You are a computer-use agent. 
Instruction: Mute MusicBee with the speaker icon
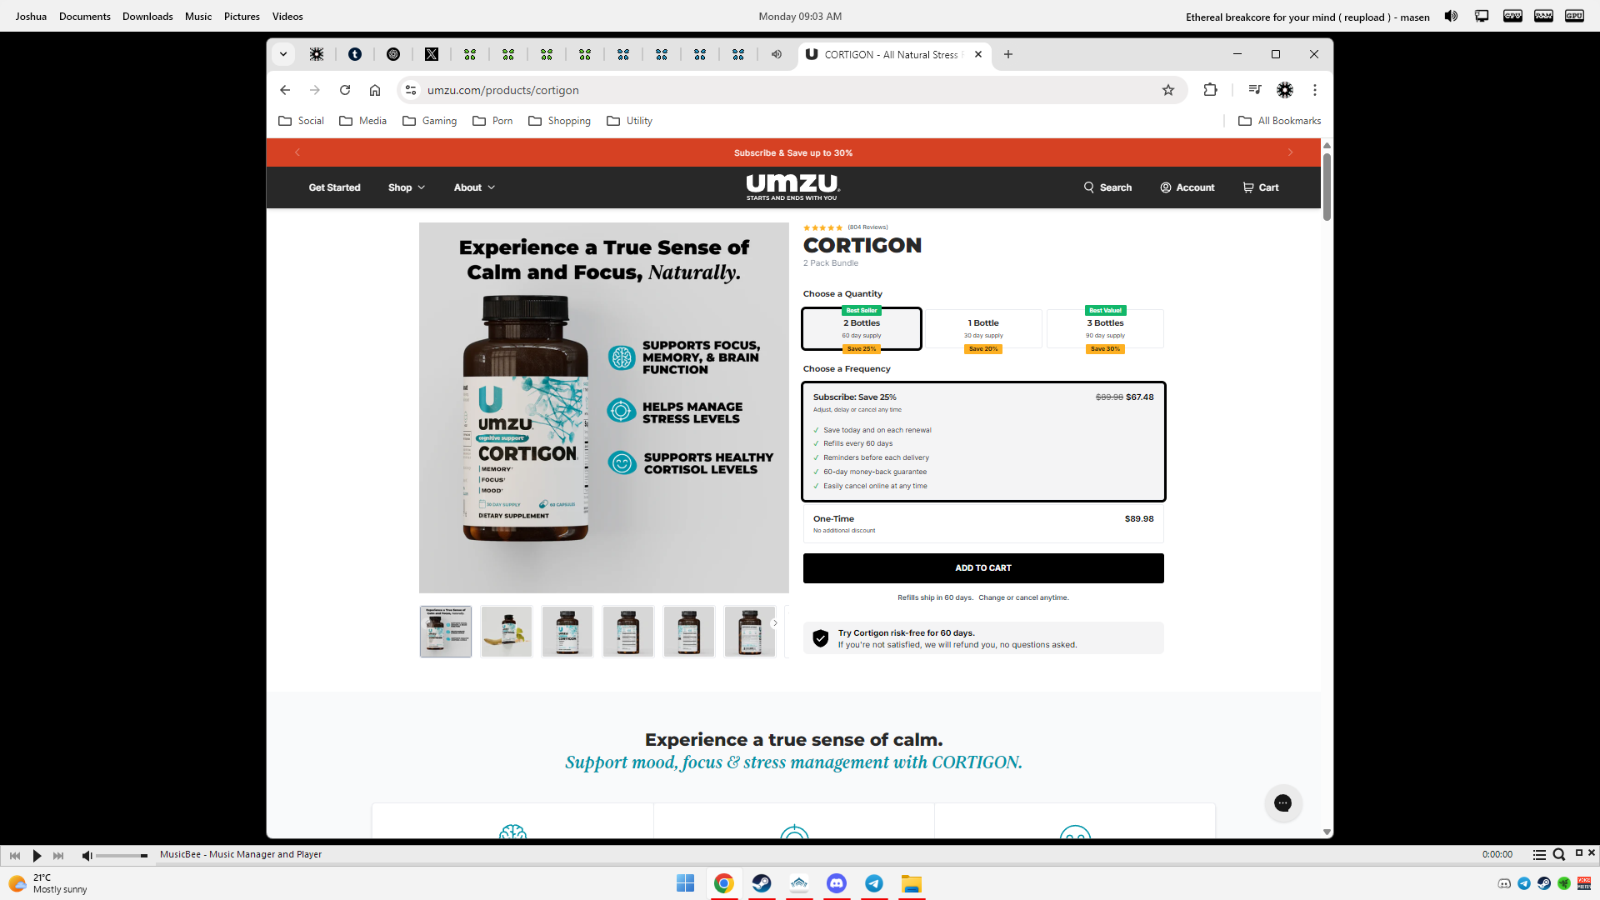87,855
